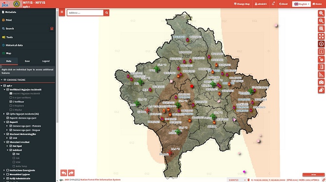This screenshot has height=182, width=326.
Task: Click the Change Map button
Action: pyautogui.click(x=242, y=4)
